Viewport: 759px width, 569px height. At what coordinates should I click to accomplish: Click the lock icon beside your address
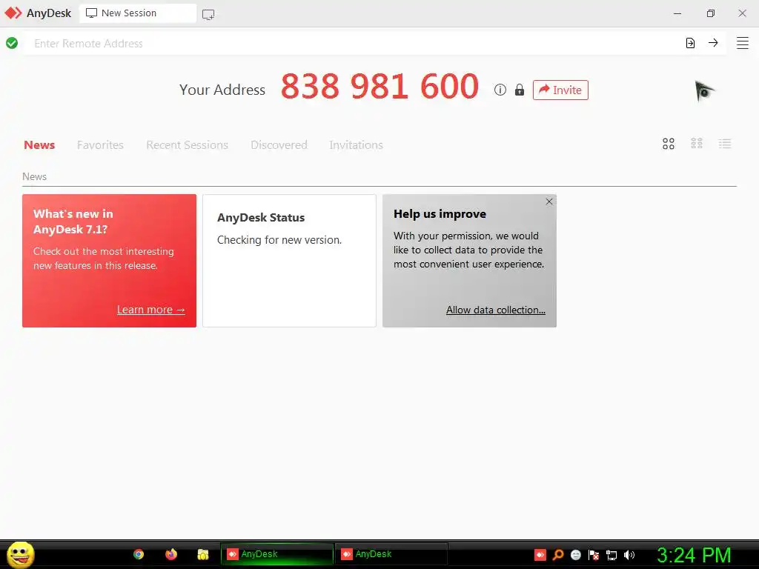(x=520, y=90)
